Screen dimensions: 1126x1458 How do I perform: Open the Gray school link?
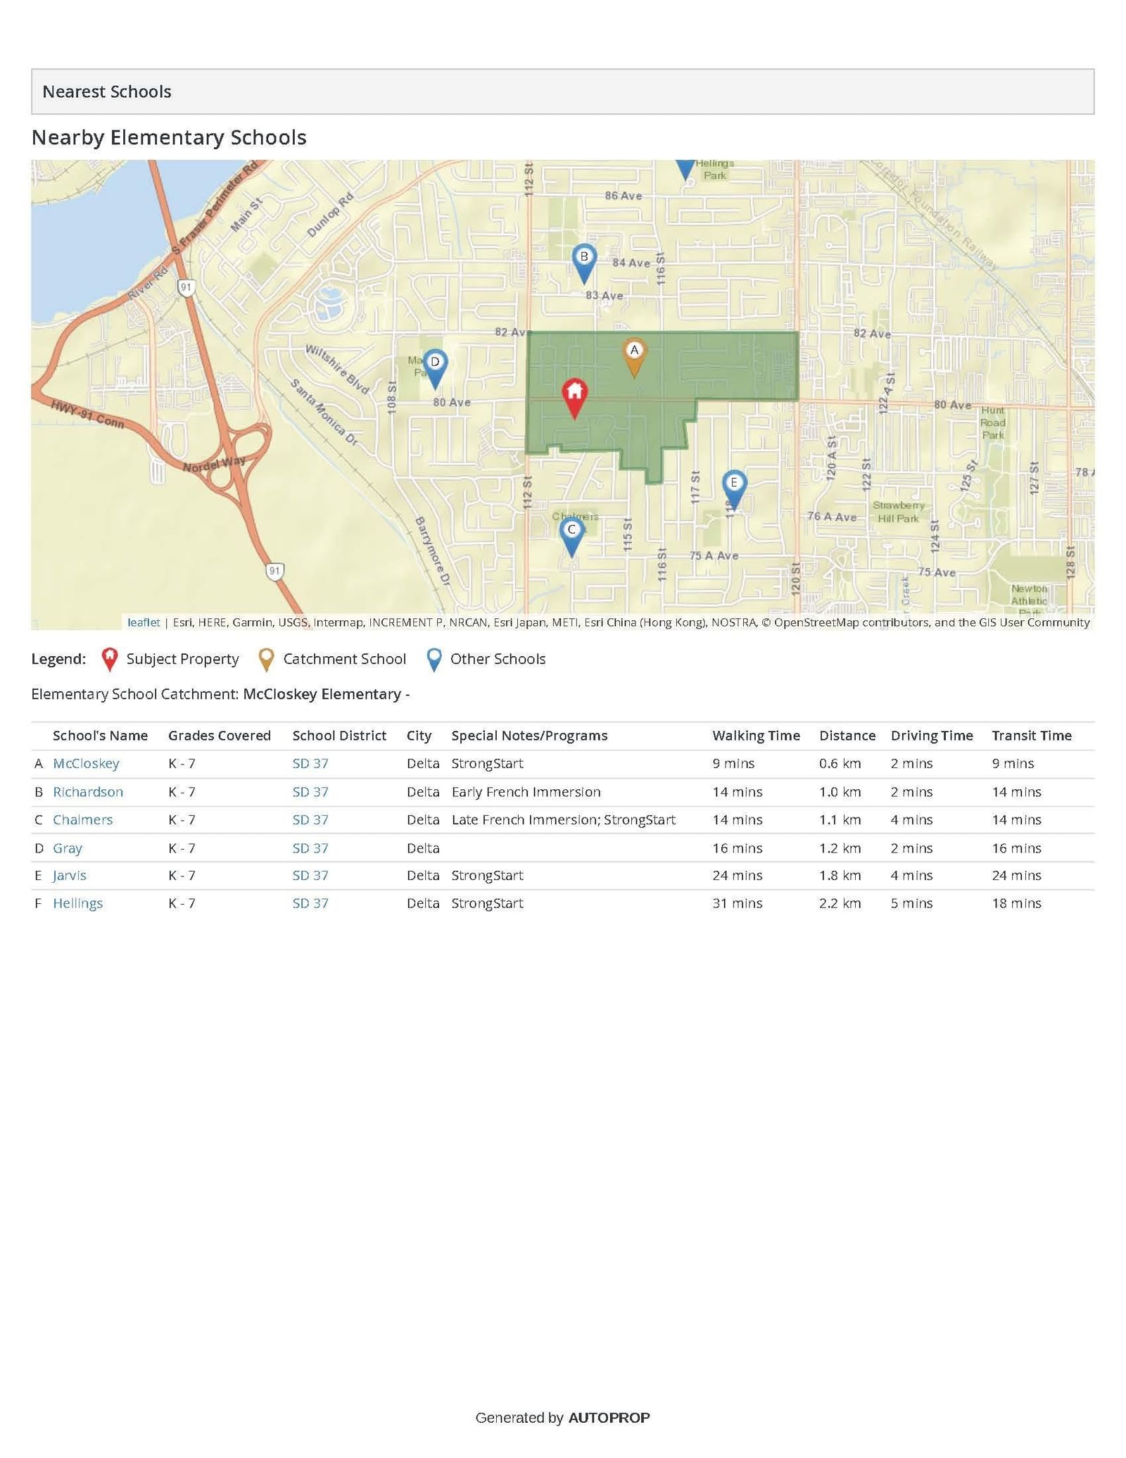[x=68, y=848]
